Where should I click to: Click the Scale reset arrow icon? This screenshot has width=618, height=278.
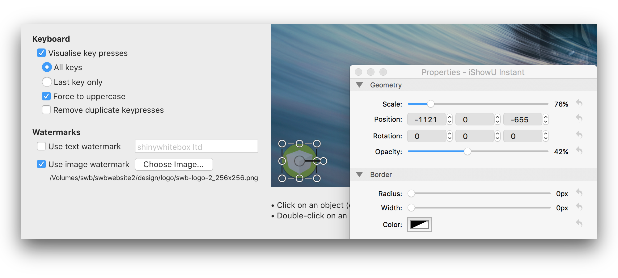click(579, 103)
